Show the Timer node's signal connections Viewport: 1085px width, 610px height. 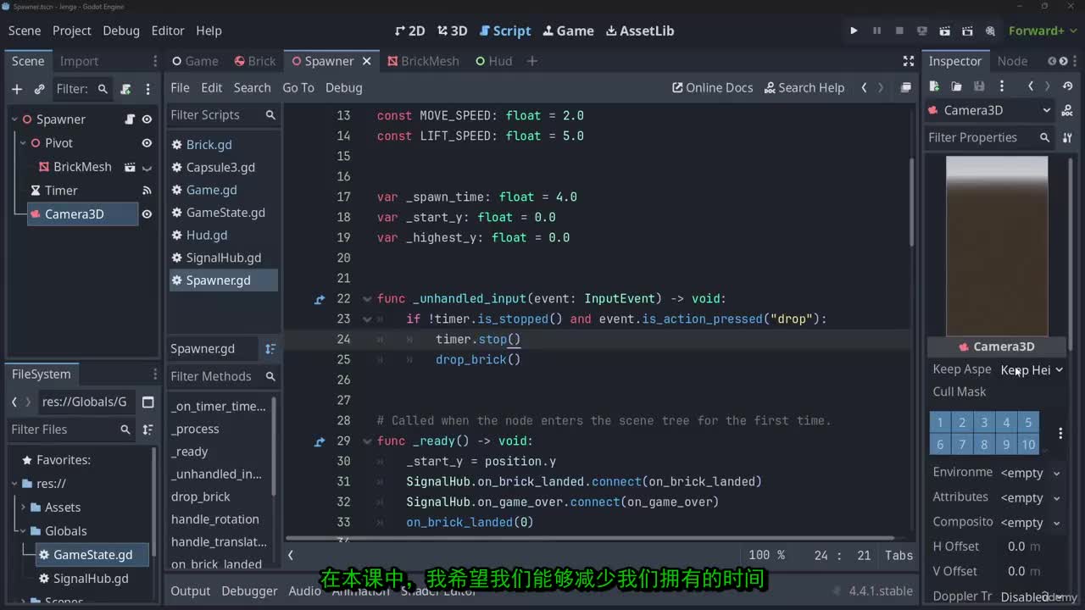147,191
